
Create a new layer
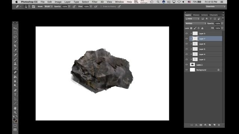tap(214, 125)
